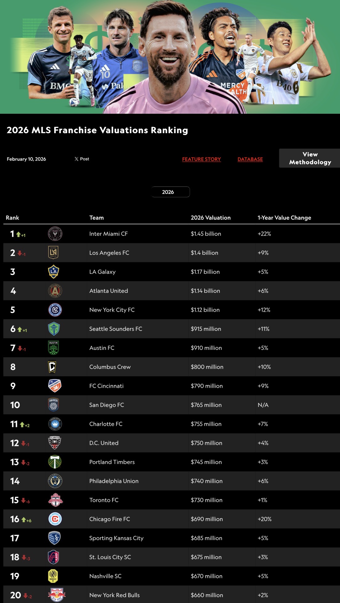Click the Columbus Crew logo
The height and width of the screenshot is (603, 340).
[52, 367]
